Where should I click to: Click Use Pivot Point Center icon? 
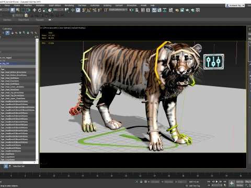click(66, 10)
